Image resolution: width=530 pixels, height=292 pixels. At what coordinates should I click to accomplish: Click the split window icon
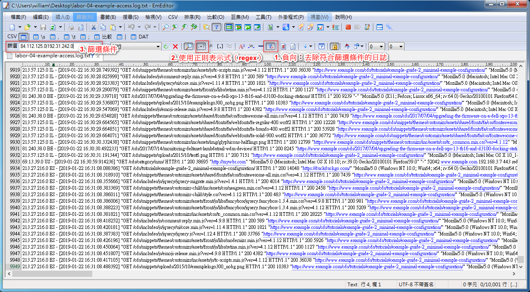tap(379, 27)
